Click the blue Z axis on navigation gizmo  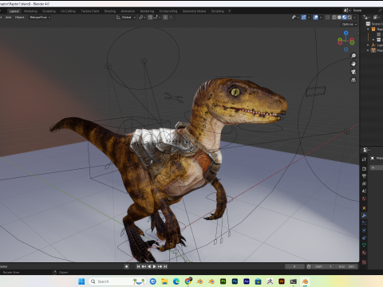(345, 33)
